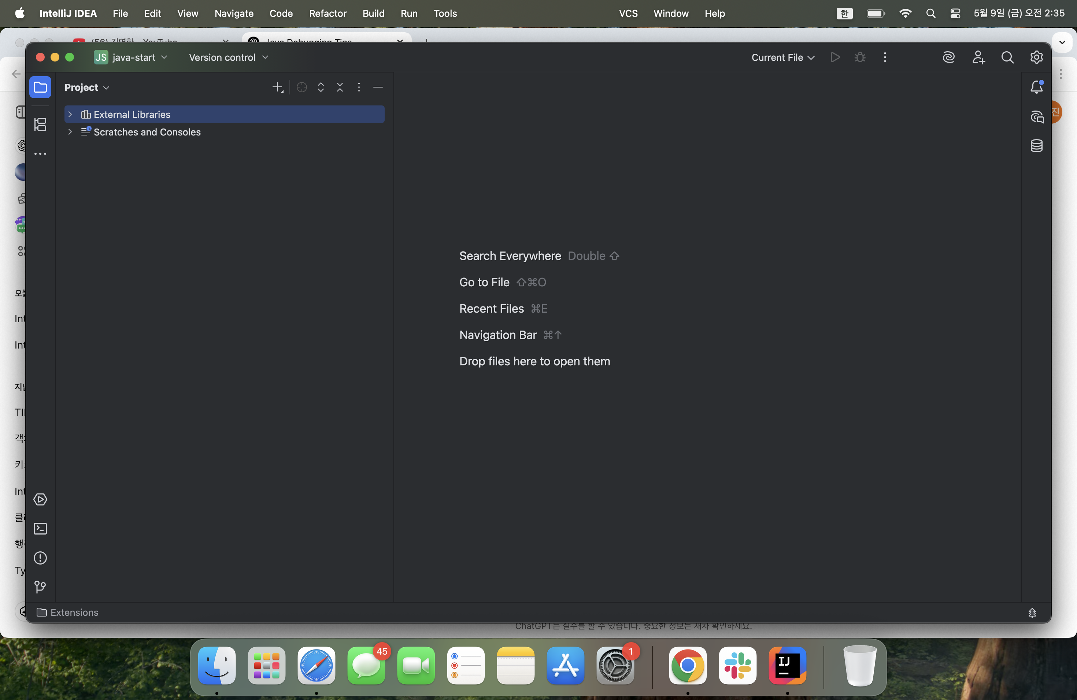Click the Search Everywhere magnifier icon

[x=1007, y=57]
